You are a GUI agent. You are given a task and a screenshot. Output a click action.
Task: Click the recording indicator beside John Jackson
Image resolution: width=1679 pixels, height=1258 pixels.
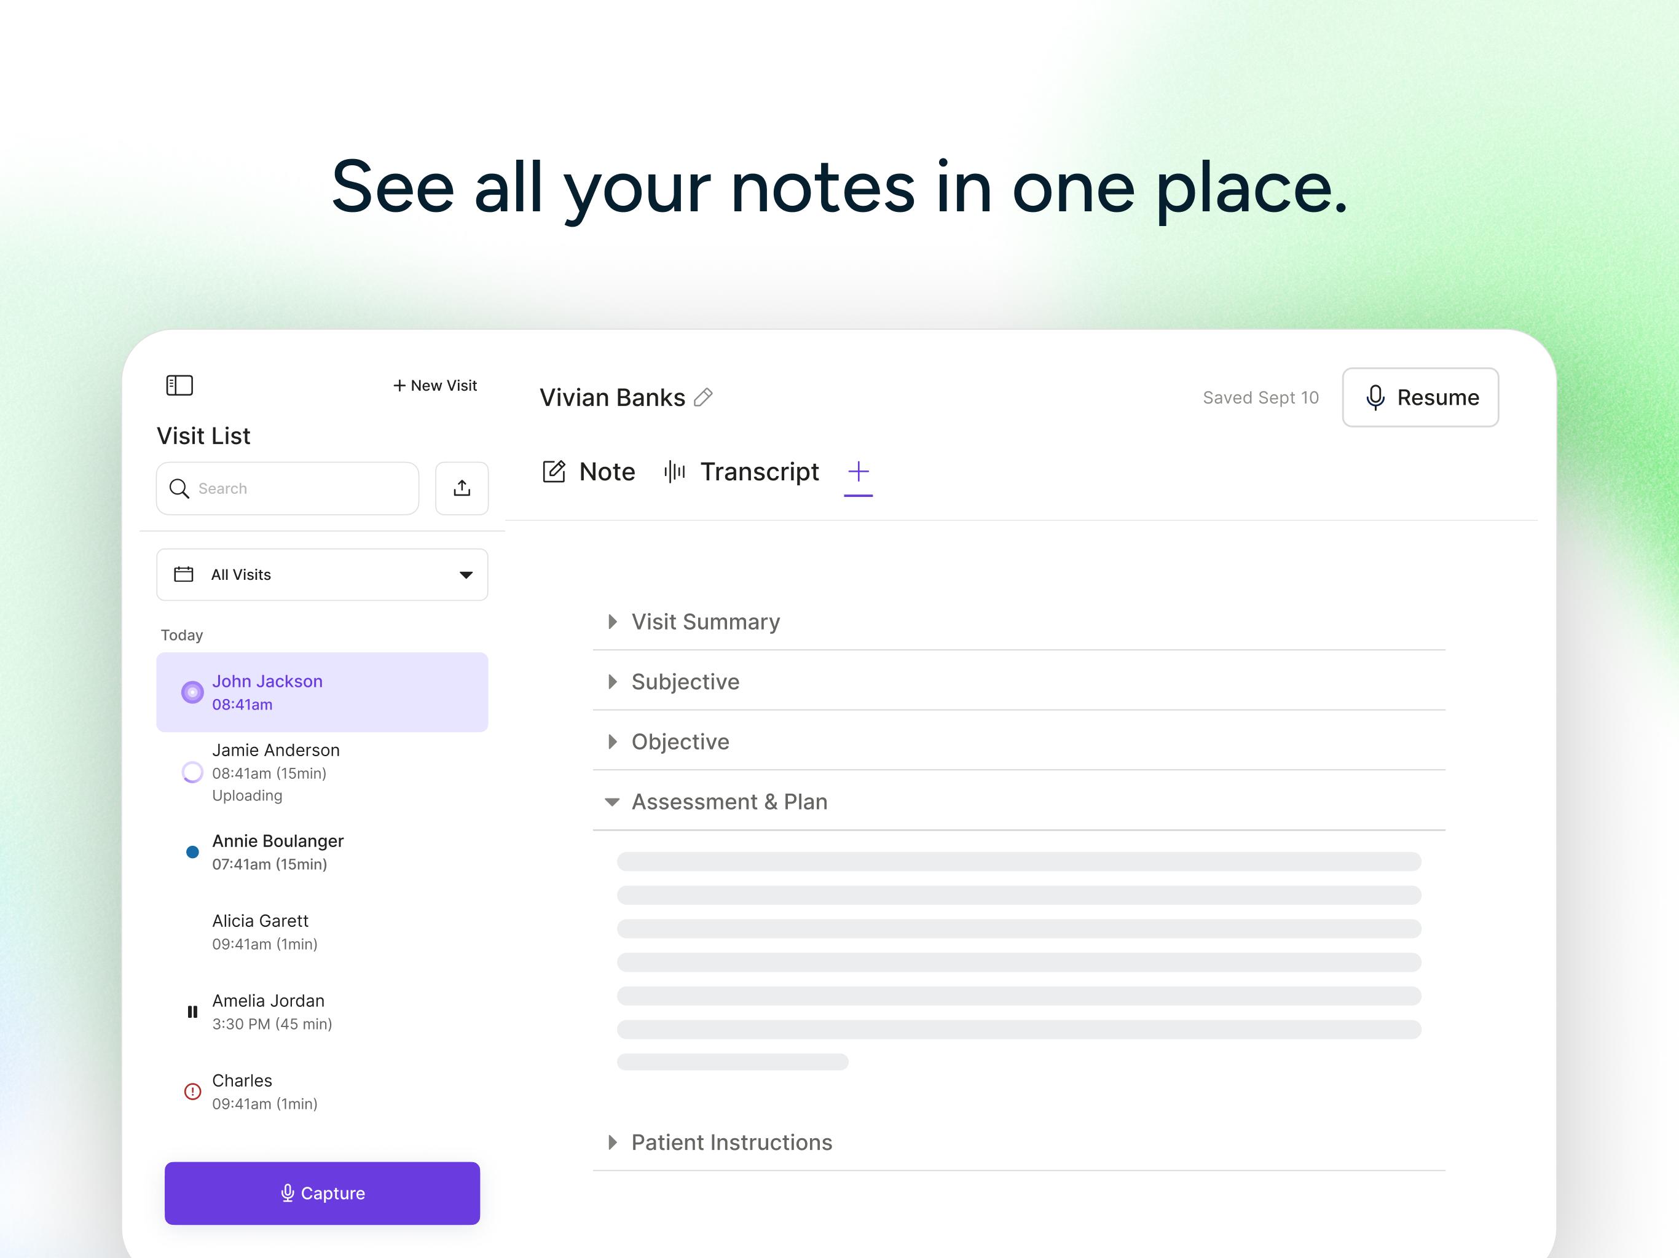[x=192, y=692]
